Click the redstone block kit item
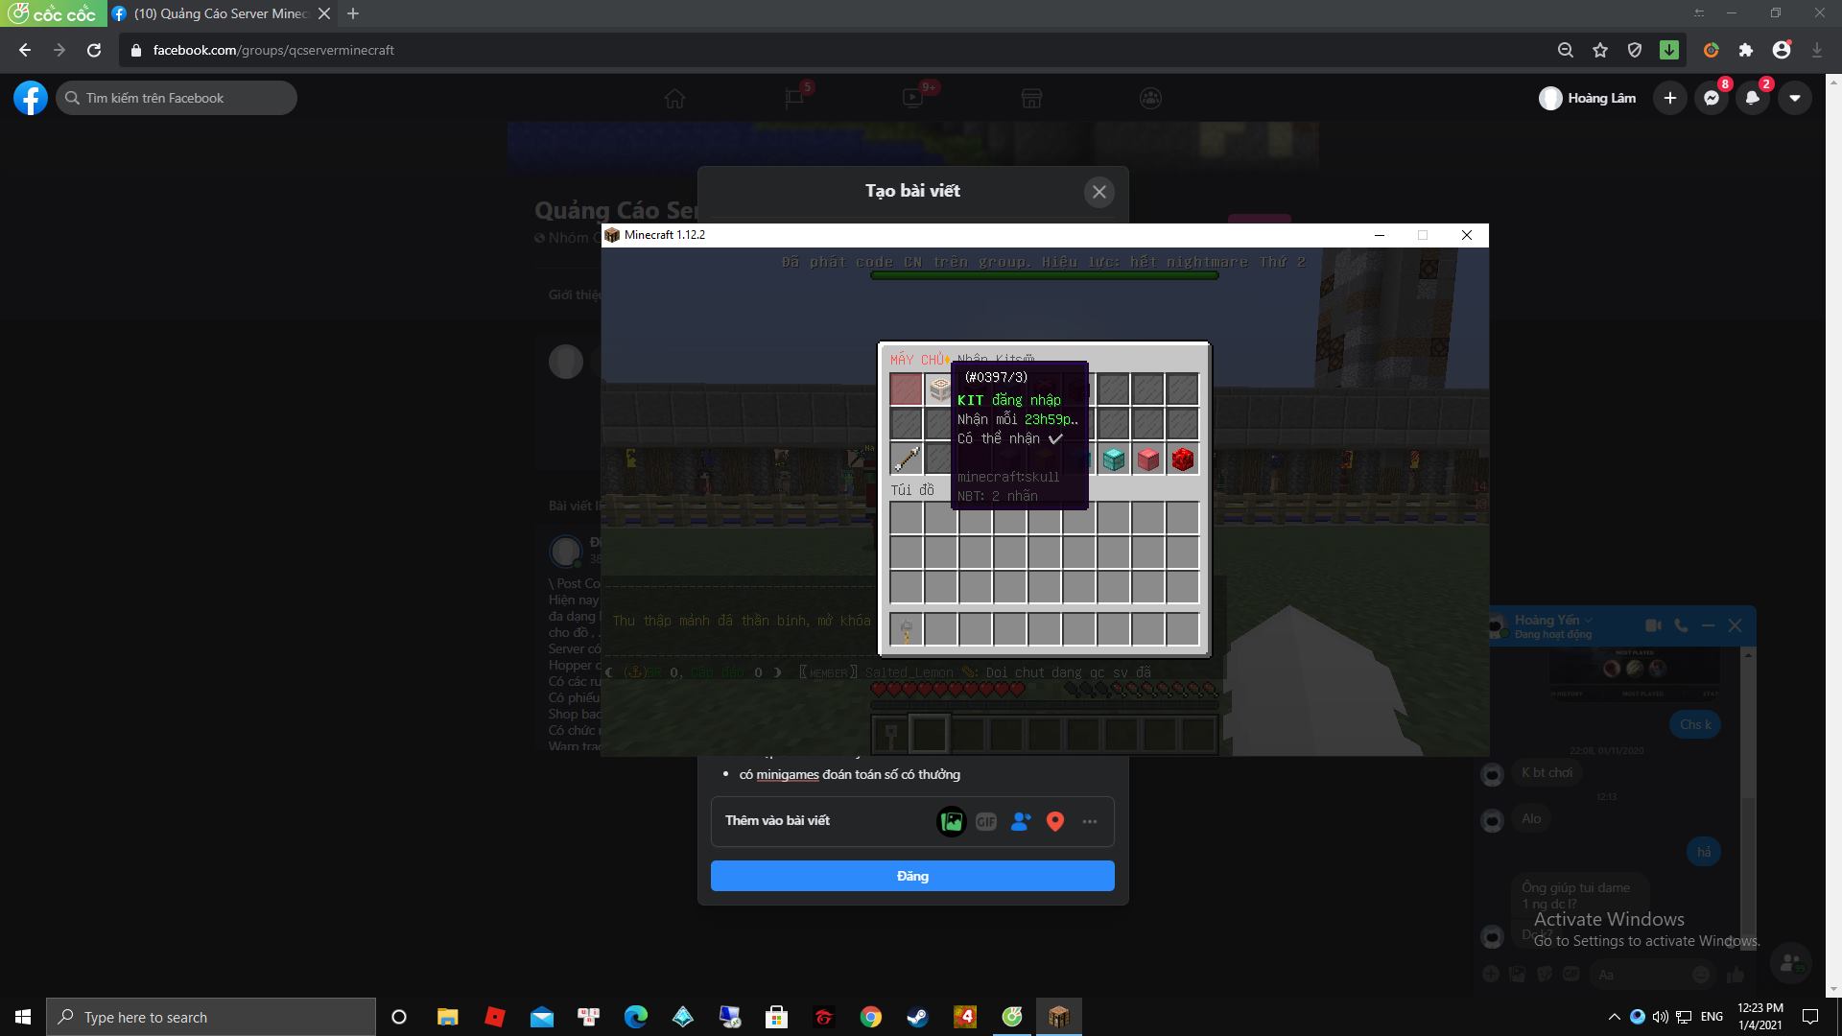The image size is (1842, 1036). [x=1182, y=459]
